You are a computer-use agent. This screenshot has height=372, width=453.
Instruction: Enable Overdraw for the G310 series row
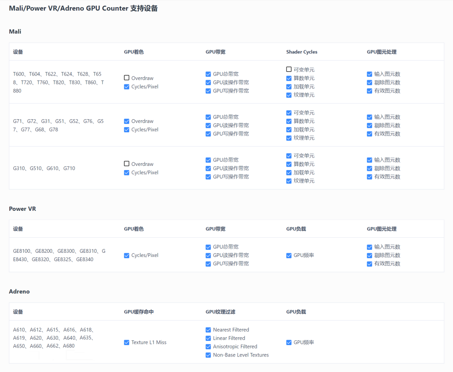click(126, 164)
